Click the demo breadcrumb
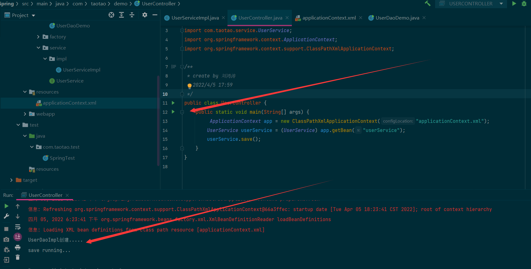 coord(121,4)
